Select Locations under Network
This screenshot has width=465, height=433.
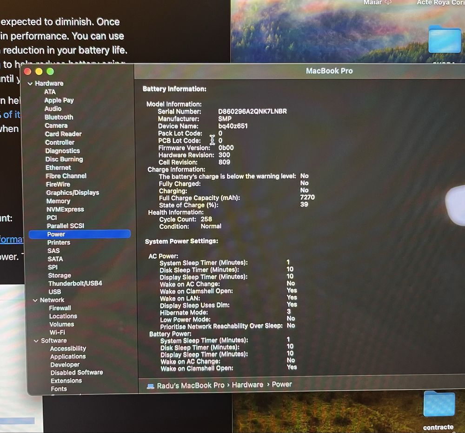click(x=63, y=316)
